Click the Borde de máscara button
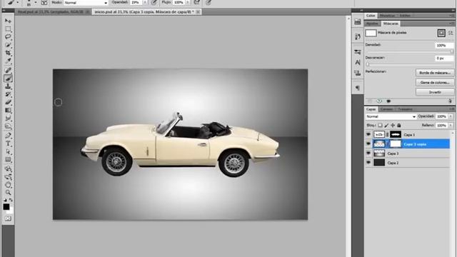457x257 pixels. click(x=435, y=73)
